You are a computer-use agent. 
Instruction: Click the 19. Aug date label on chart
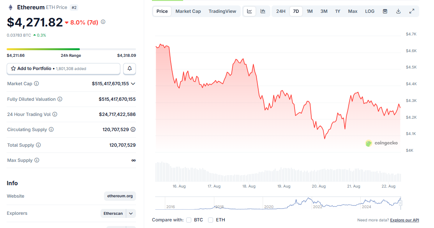(x=284, y=186)
